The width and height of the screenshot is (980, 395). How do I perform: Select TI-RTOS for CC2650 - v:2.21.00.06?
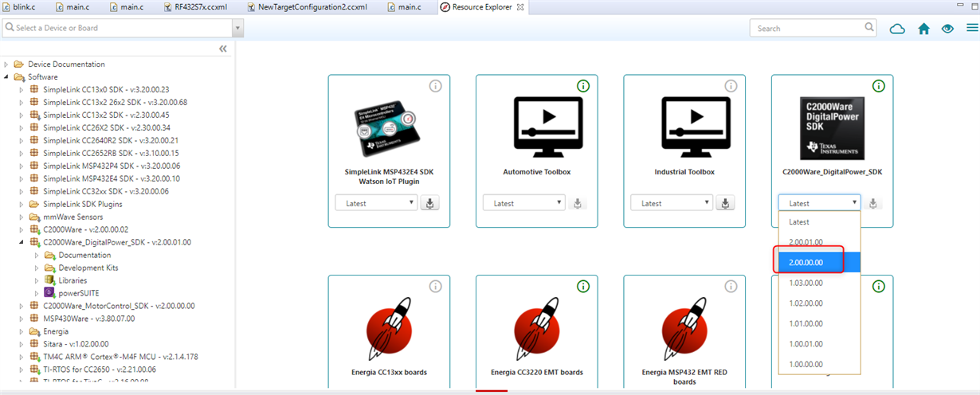(x=100, y=370)
